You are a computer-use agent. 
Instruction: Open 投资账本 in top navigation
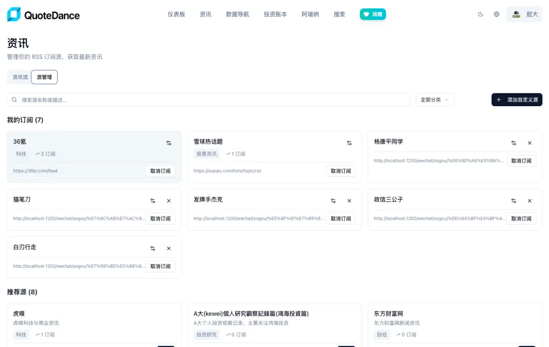click(x=275, y=14)
